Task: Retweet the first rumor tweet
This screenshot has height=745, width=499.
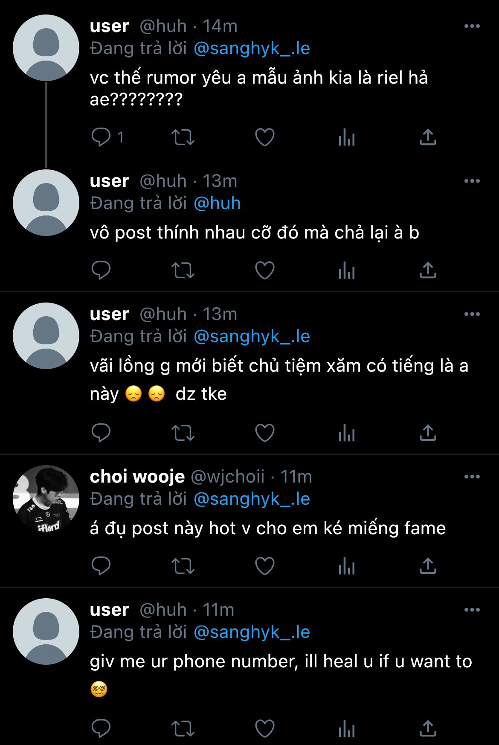Action: pos(183,137)
